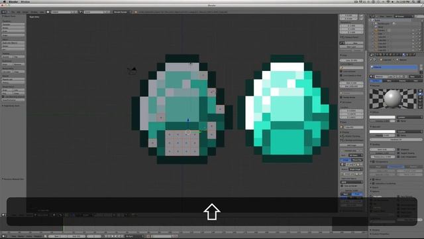
Task: Click the Blender logo icon in info header
Action: [x=136, y=12]
